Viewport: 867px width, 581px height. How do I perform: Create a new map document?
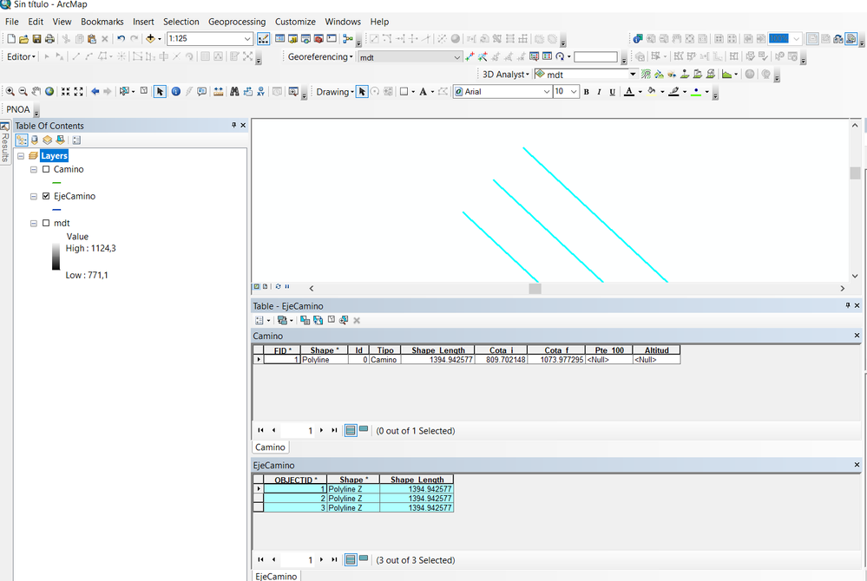(11, 39)
